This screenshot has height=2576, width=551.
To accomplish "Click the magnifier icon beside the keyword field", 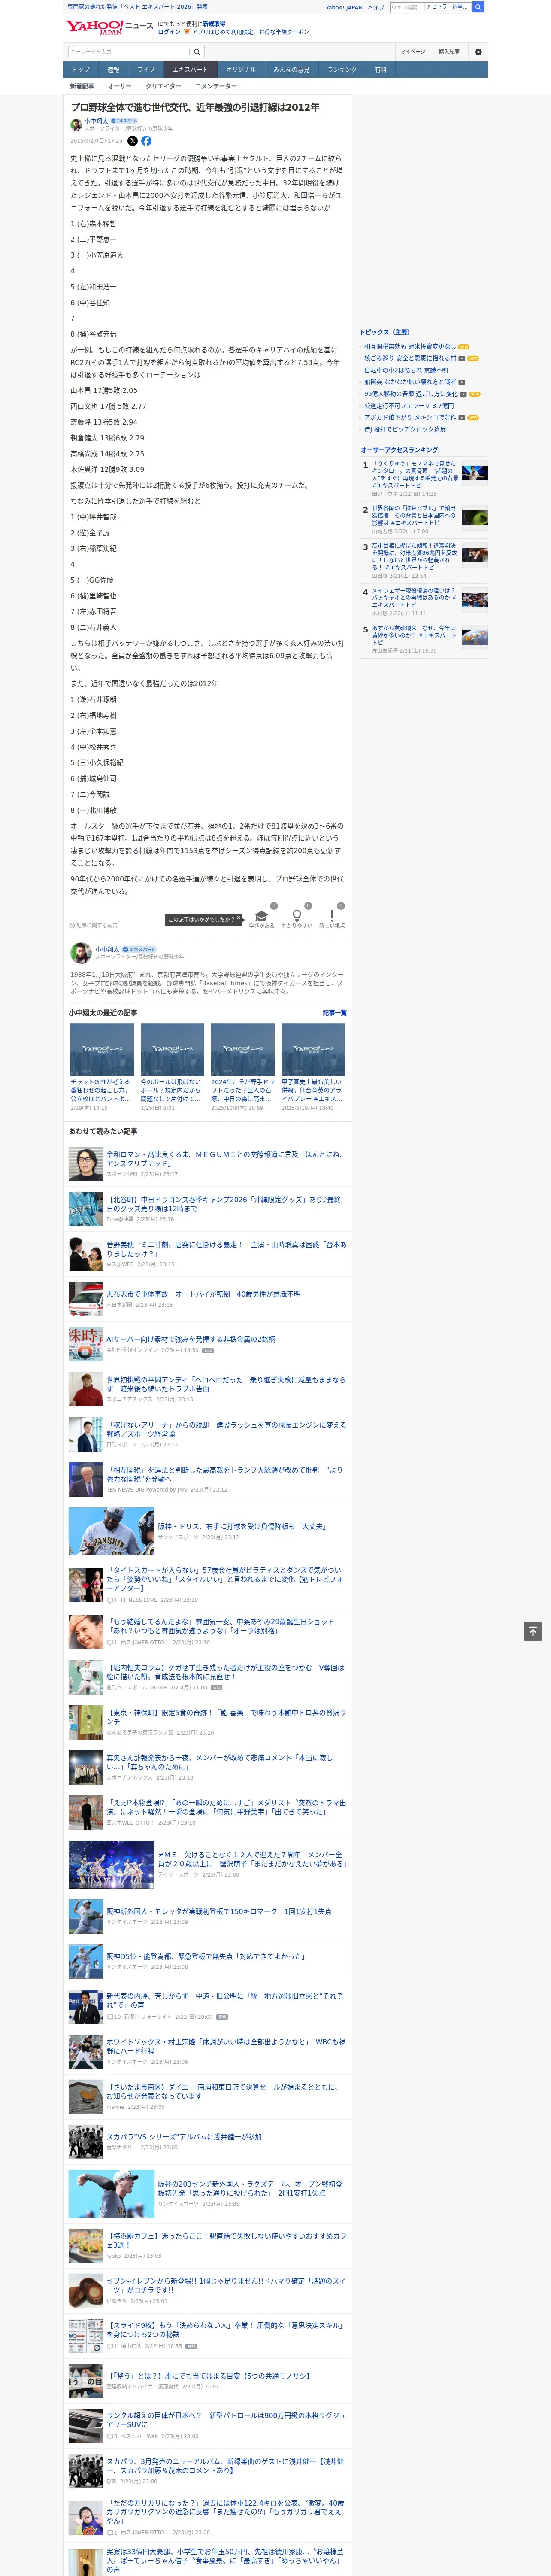I will (197, 52).
